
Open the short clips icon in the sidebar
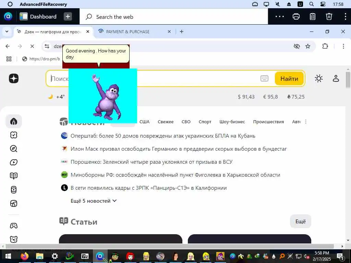click(14, 190)
